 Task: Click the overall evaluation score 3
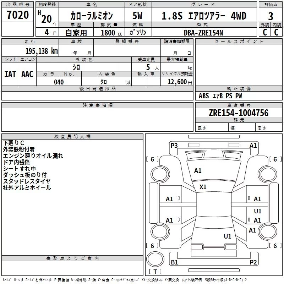tap(271, 16)
